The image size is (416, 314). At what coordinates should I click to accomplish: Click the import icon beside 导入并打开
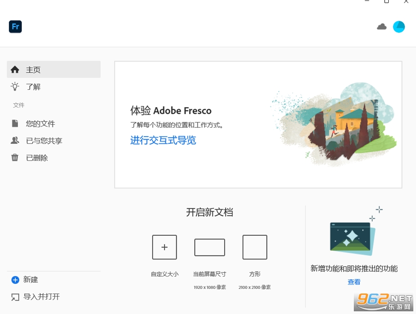point(15,297)
